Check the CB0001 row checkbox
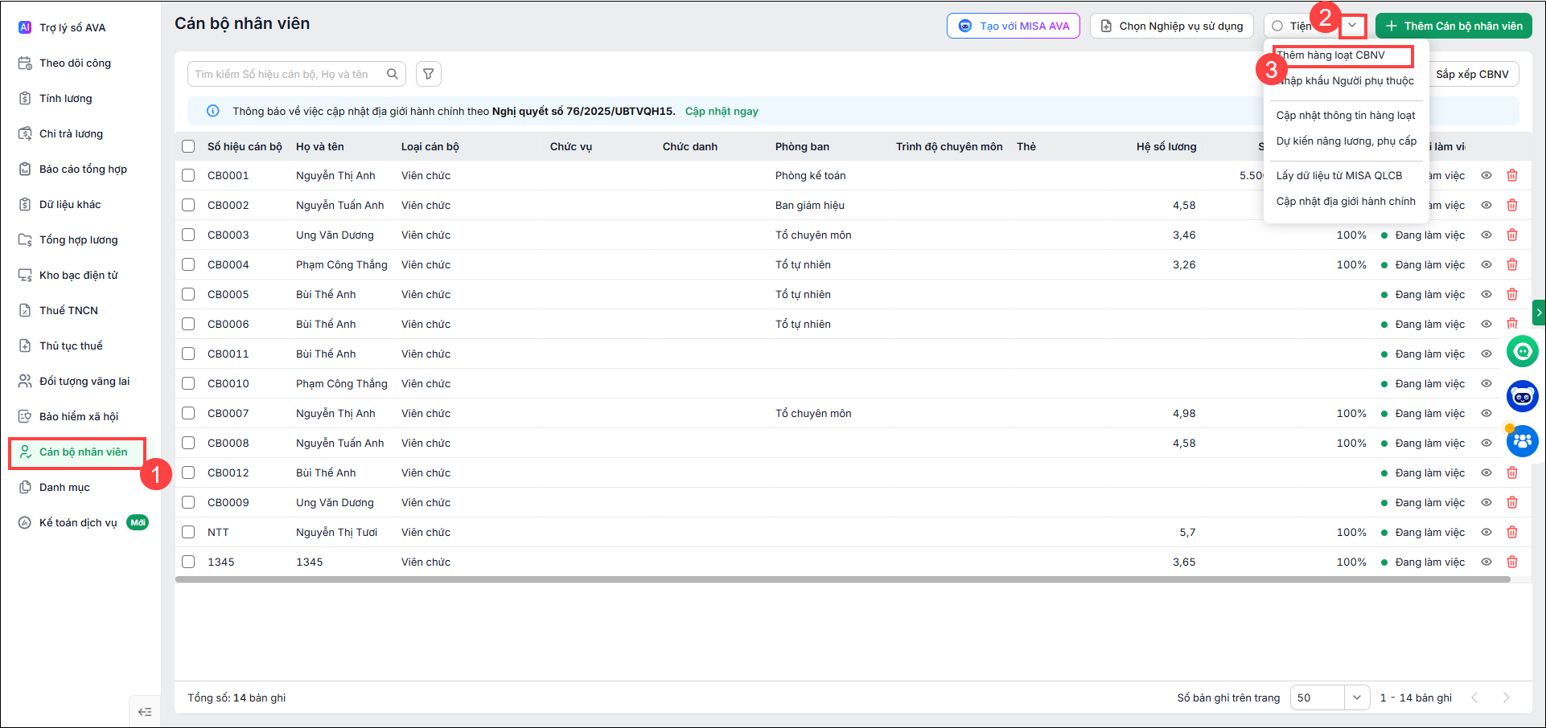This screenshot has height=728, width=1546. pyautogui.click(x=188, y=175)
